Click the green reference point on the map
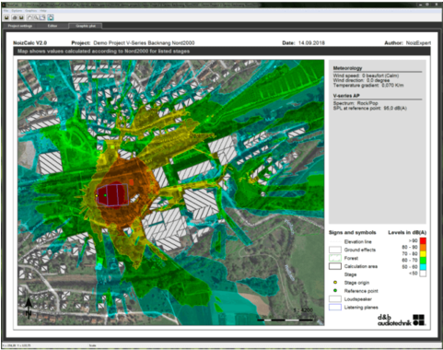 pyautogui.click(x=105, y=195)
